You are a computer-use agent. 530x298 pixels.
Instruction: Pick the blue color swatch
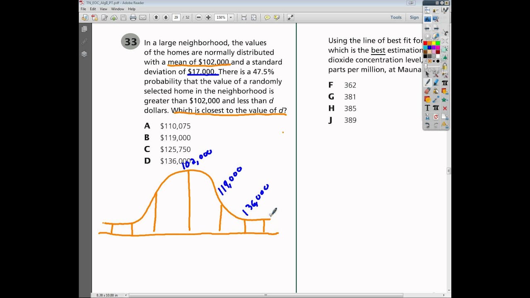click(429, 47)
